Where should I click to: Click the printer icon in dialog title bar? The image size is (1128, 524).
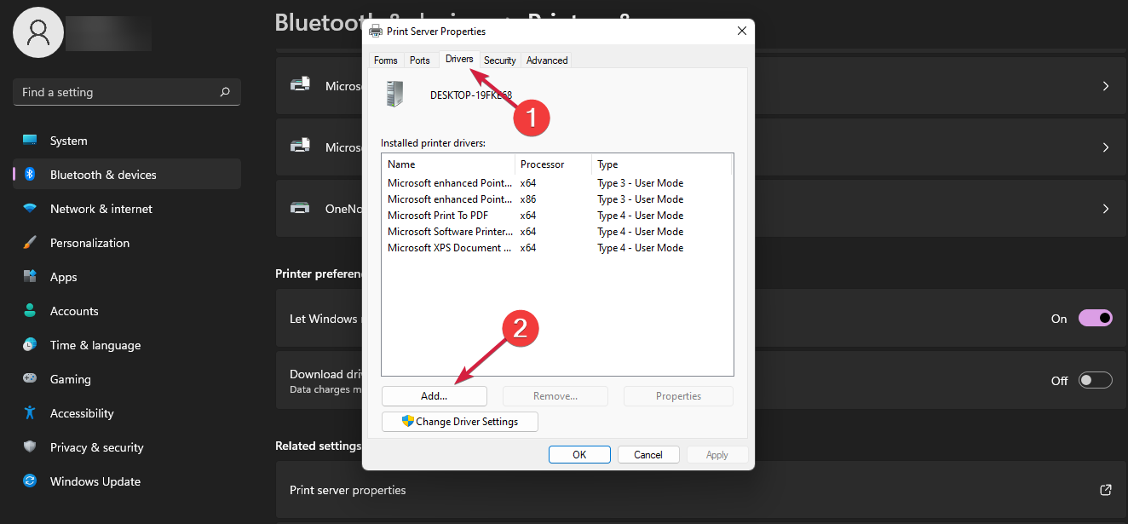click(x=376, y=32)
